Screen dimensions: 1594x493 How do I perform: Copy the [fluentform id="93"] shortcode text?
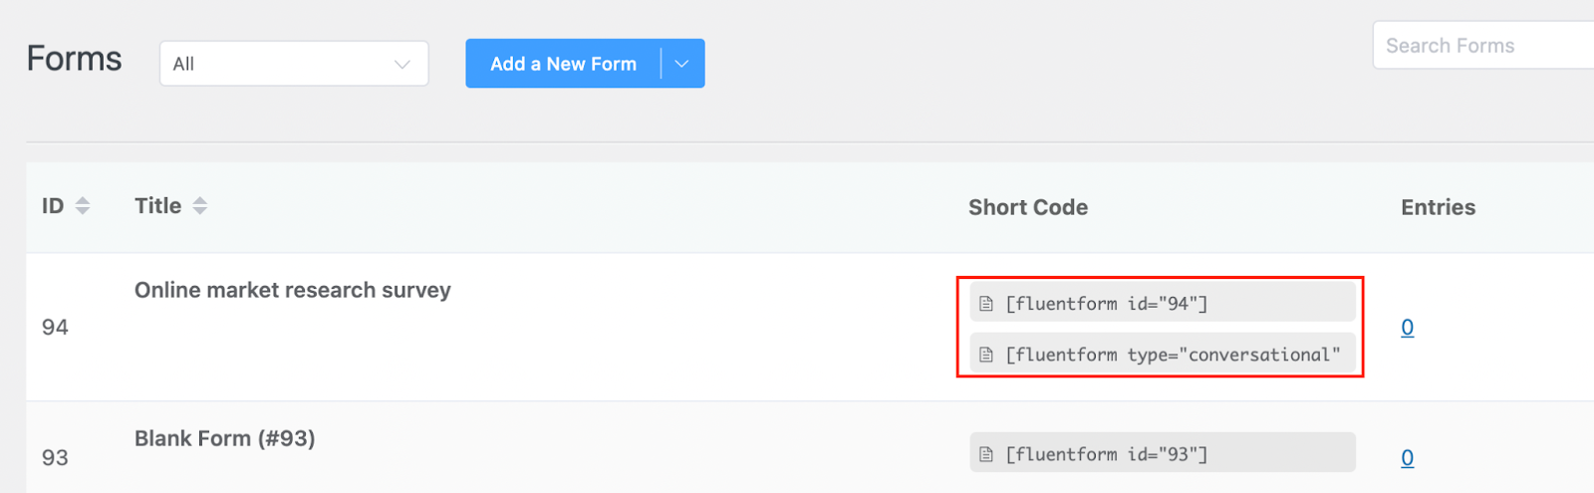(1106, 454)
